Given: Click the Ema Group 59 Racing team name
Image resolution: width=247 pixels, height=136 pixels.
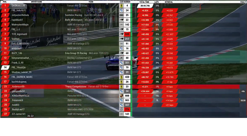Looking at the screenshot, I should point(76,53).
